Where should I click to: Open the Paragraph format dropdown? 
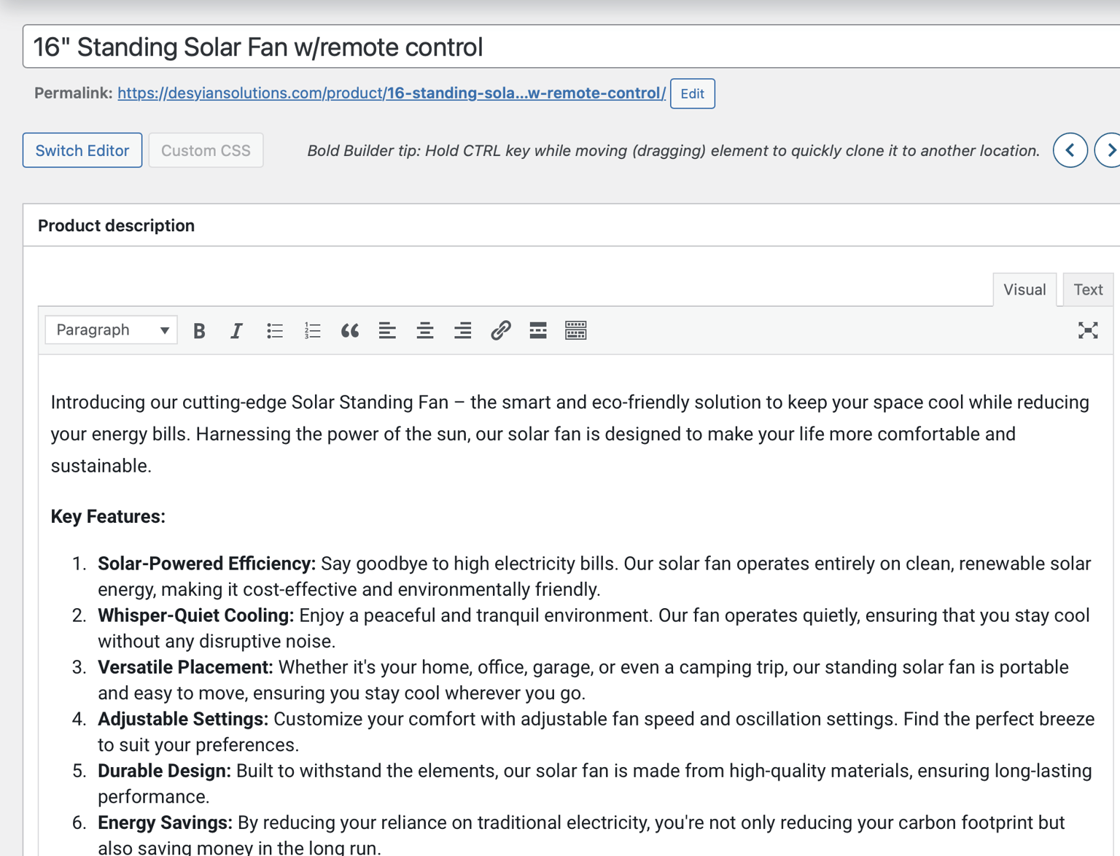[x=112, y=330]
